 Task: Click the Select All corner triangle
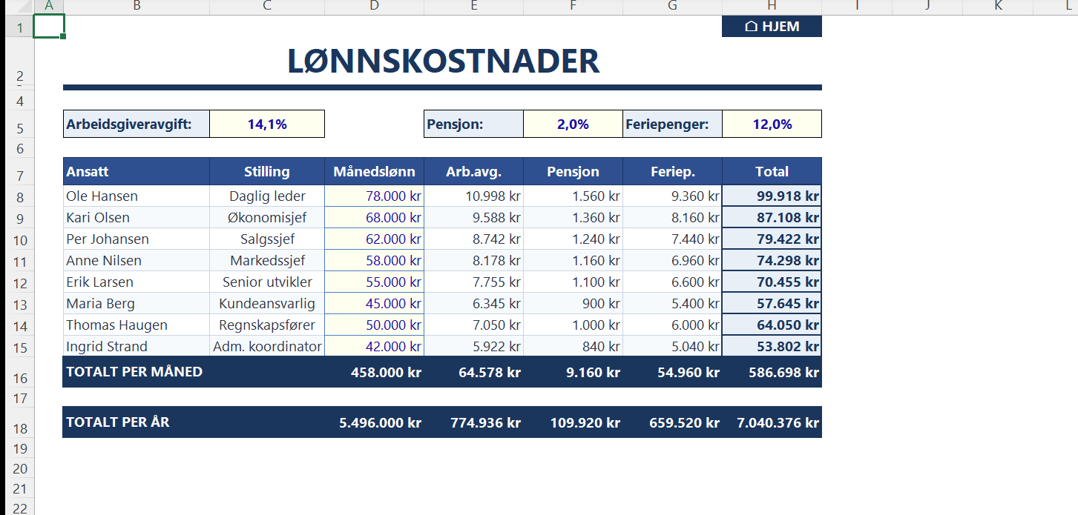coord(17,7)
